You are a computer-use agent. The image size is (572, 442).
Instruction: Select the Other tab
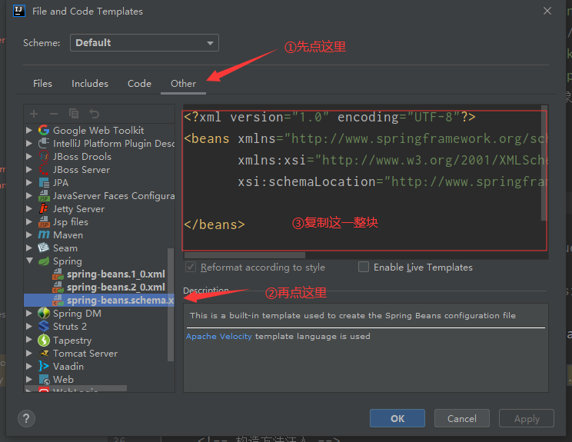tap(183, 84)
